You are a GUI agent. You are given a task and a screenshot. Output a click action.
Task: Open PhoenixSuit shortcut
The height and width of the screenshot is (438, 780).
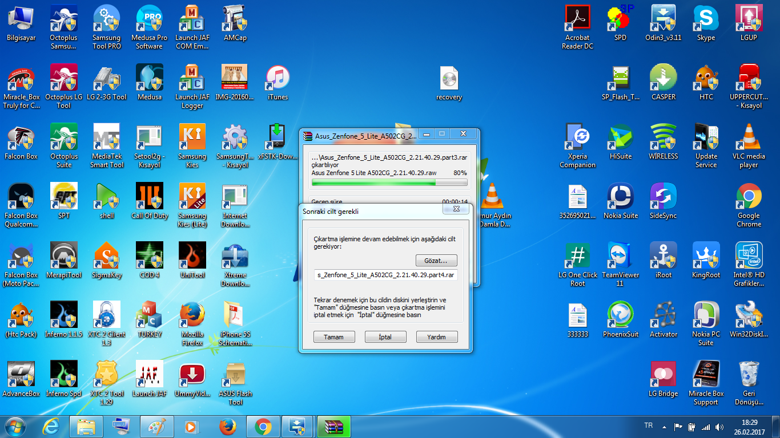coord(621,320)
